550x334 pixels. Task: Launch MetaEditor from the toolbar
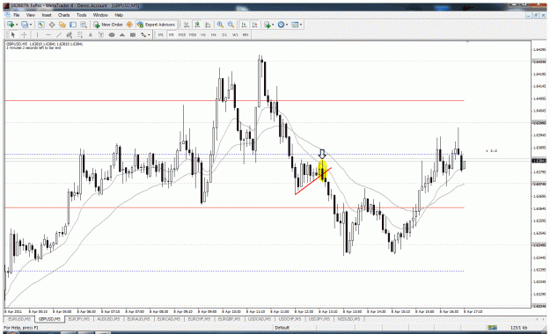point(129,25)
